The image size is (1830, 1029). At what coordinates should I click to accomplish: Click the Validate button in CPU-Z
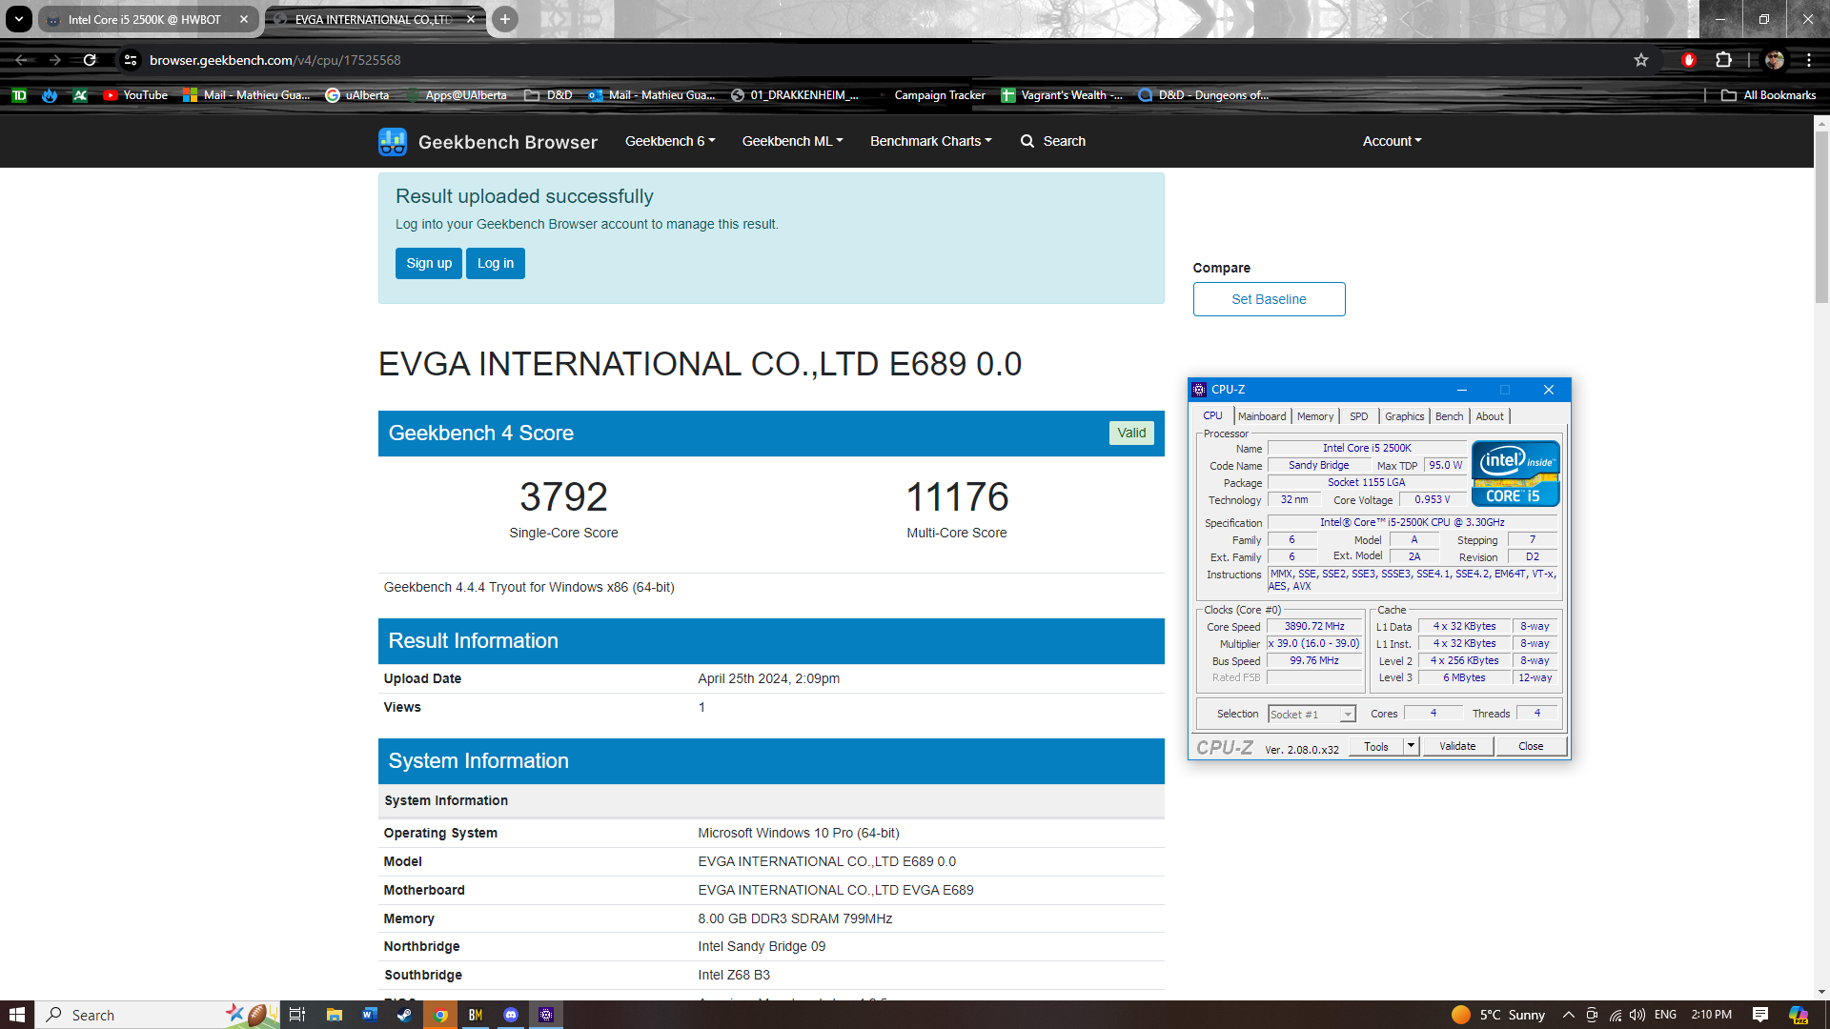tap(1457, 746)
